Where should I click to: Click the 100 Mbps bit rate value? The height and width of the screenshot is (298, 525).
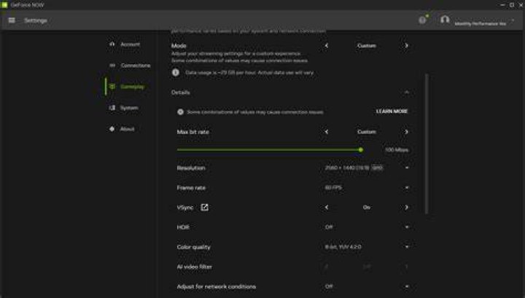pos(397,150)
